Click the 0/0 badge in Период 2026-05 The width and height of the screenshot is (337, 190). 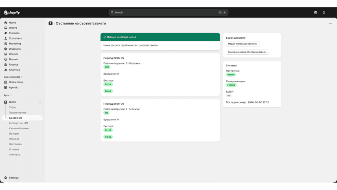[107, 67]
